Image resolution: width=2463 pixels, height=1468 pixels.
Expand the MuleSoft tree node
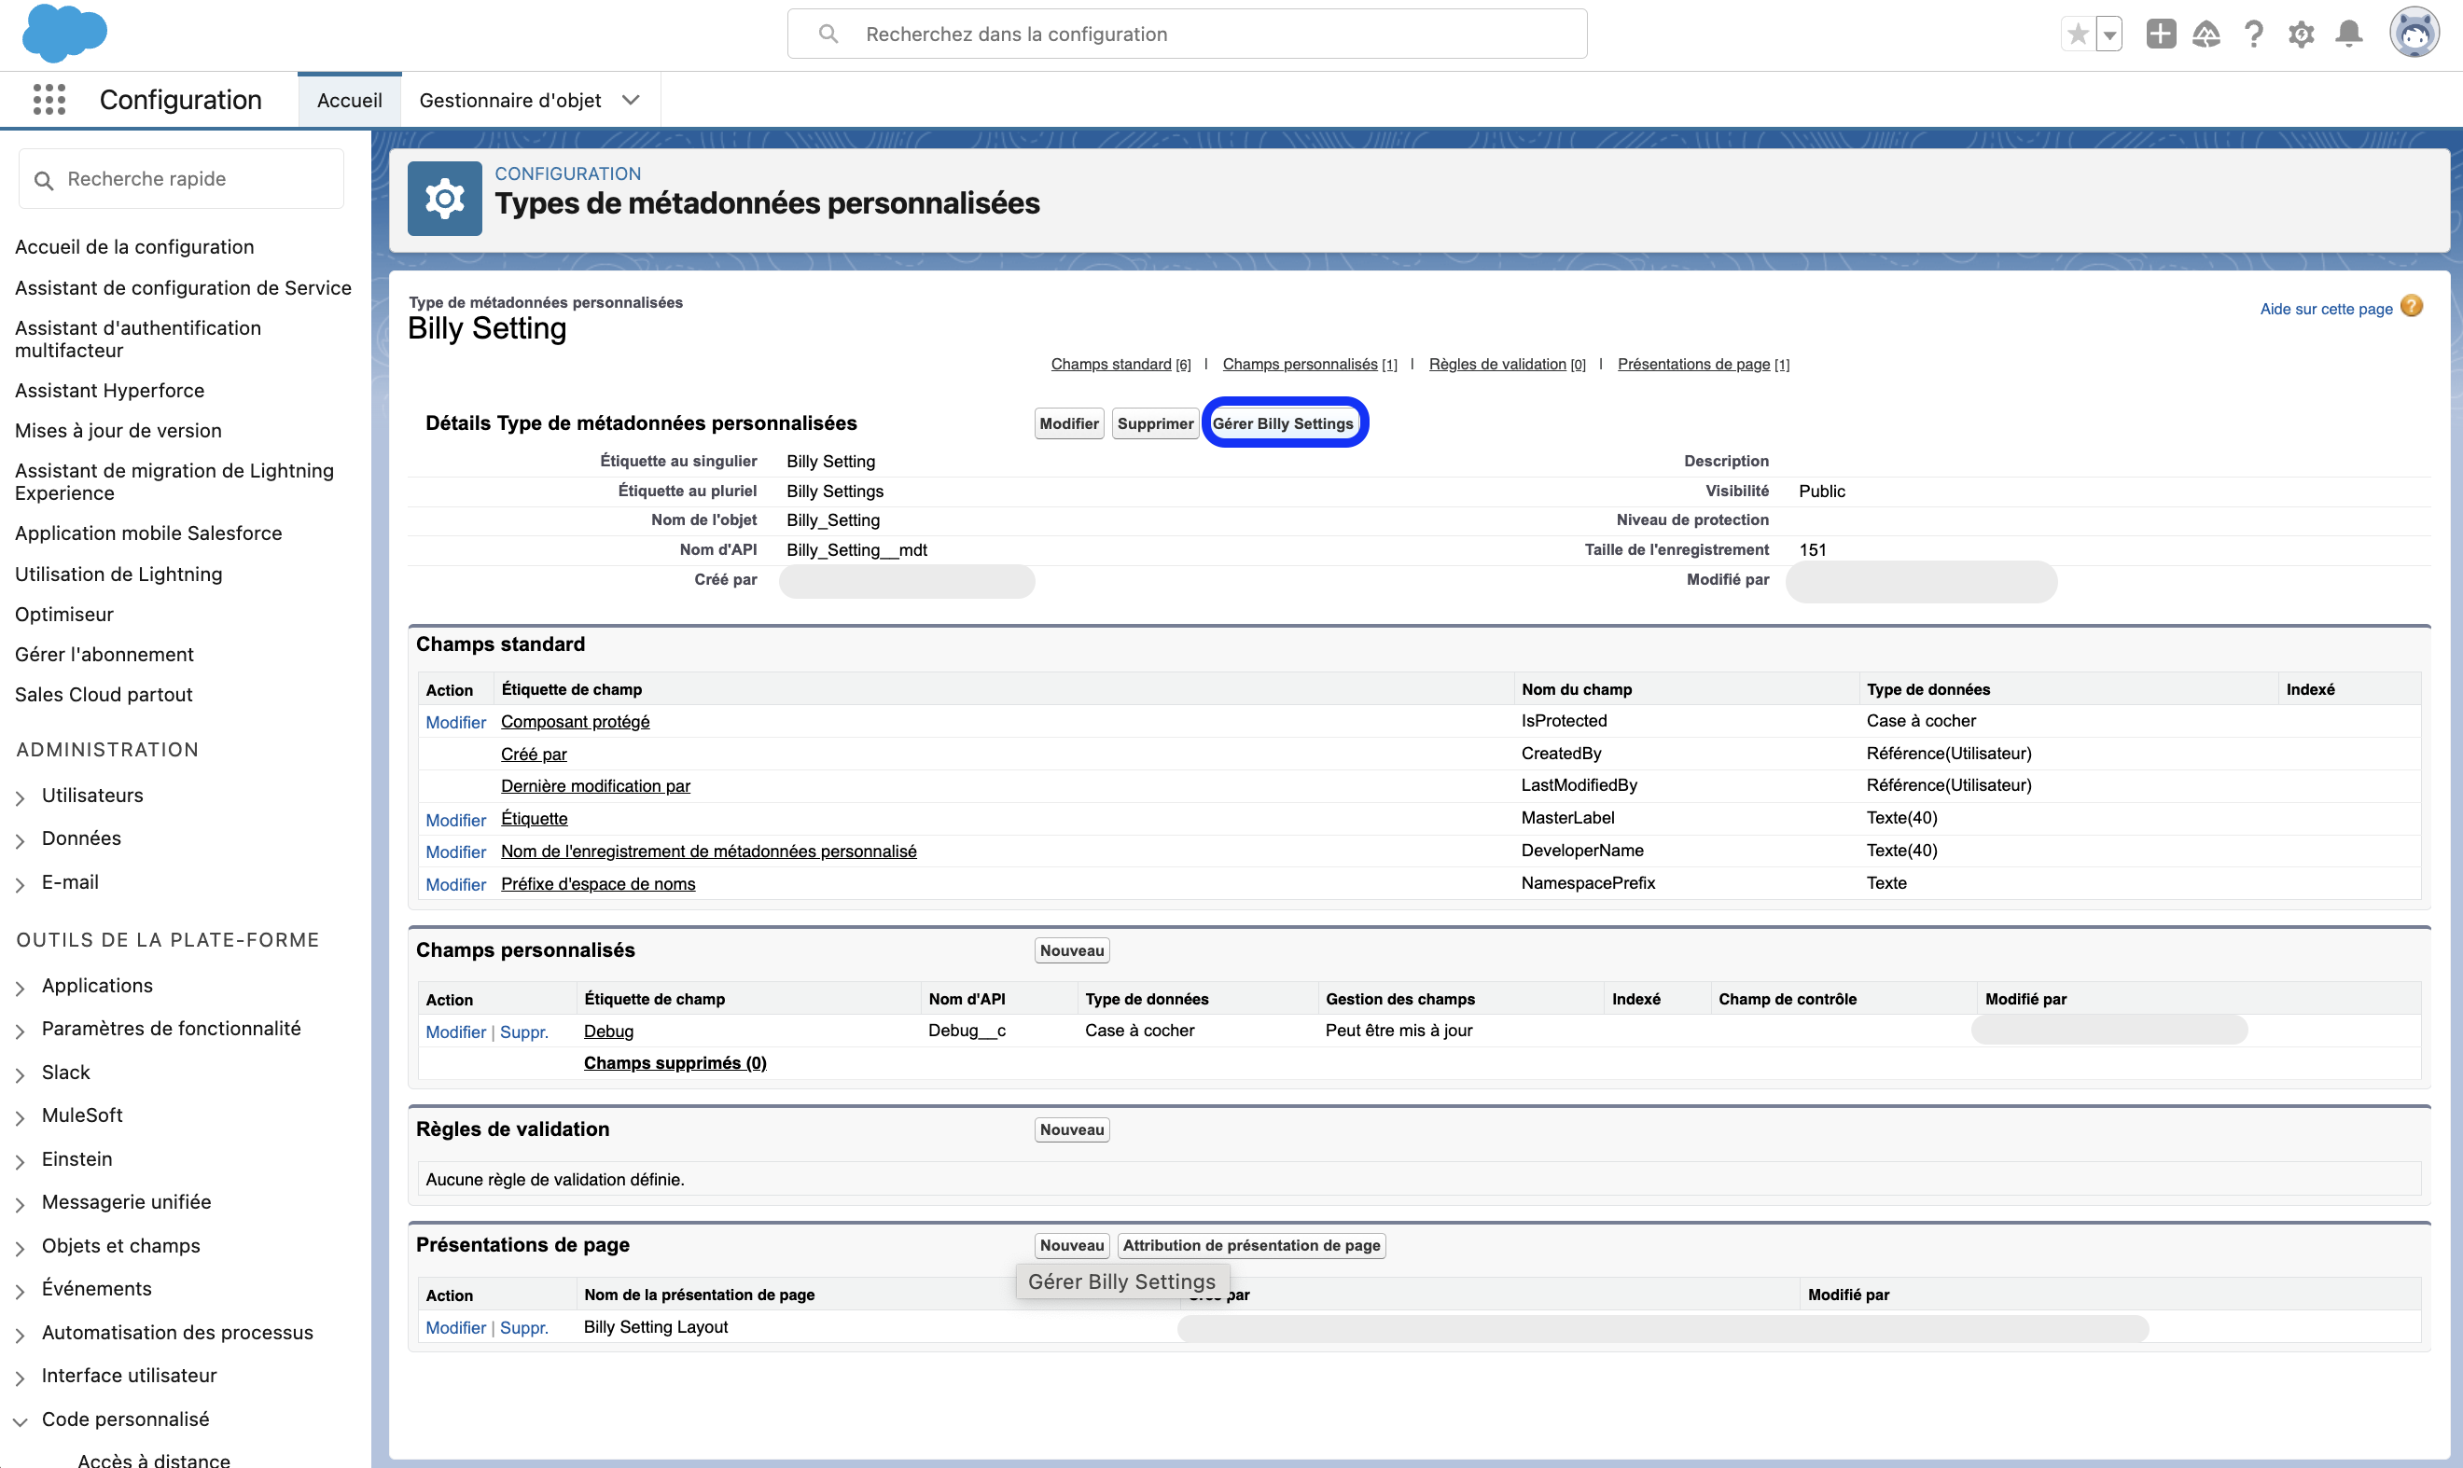point(20,1118)
